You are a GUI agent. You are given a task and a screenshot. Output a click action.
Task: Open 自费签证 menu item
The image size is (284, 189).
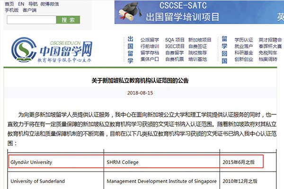(197, 46)
